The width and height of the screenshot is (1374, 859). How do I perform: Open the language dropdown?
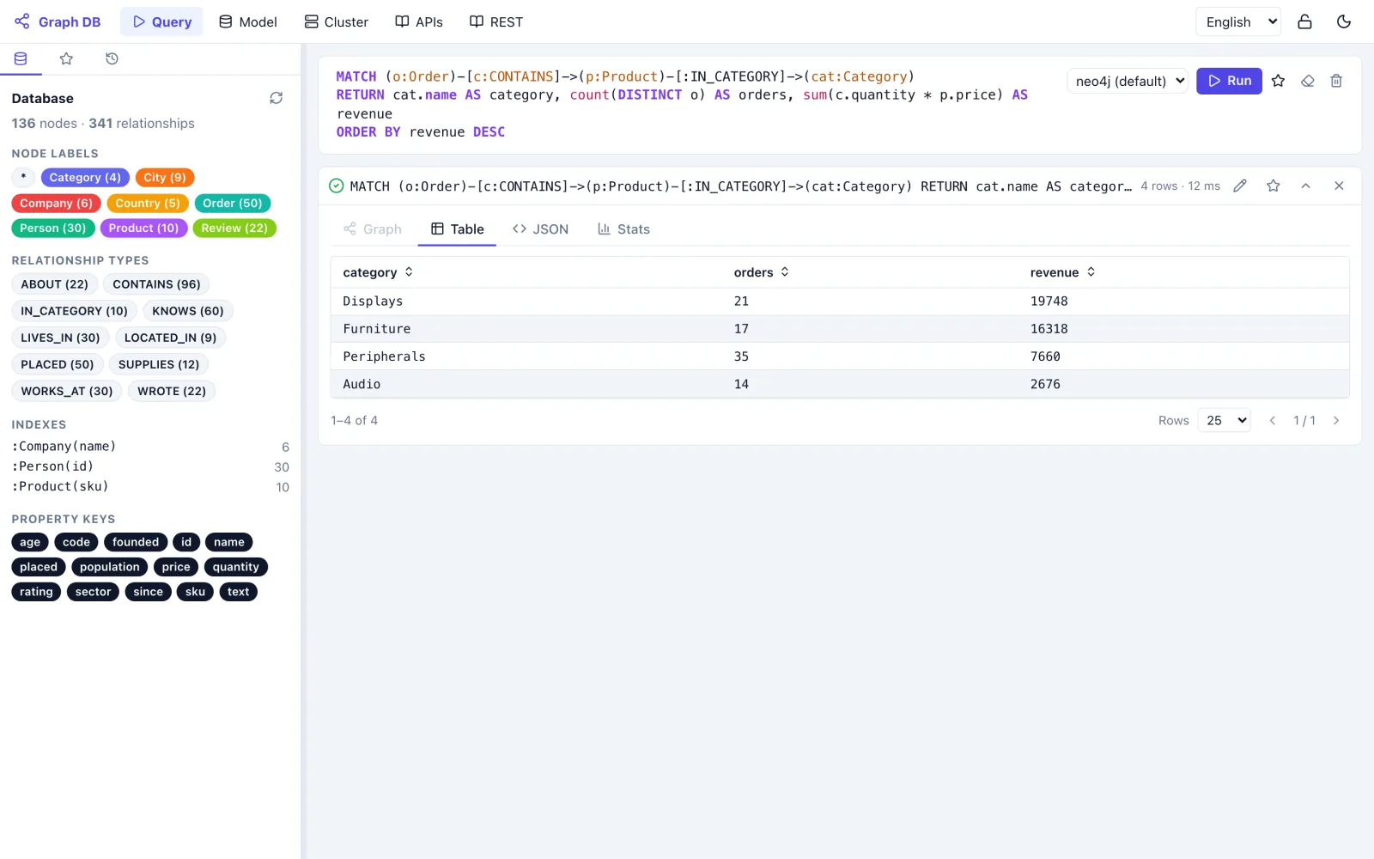tap(1238, 21)
